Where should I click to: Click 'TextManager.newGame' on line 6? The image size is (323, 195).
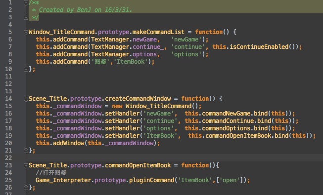point(124,39)
